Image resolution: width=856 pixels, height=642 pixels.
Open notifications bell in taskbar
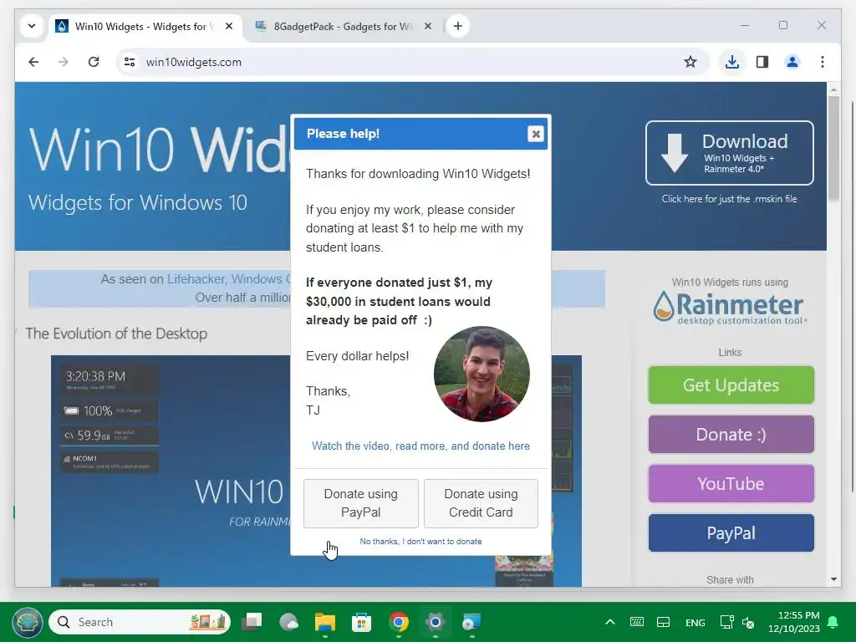(x=833, y=622)
